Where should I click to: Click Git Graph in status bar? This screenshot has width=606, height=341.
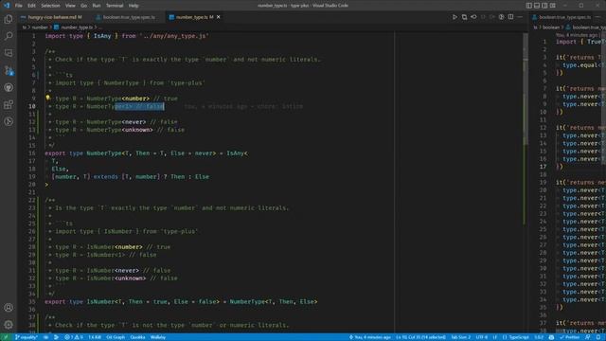coord(116,337)
